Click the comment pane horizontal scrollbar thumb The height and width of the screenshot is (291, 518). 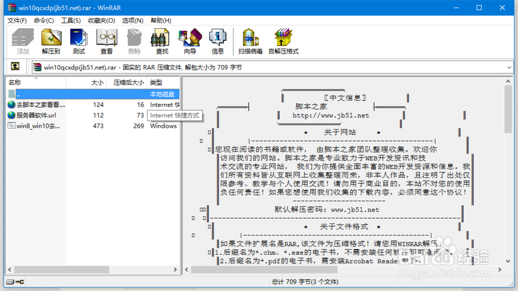pos(264,270)
